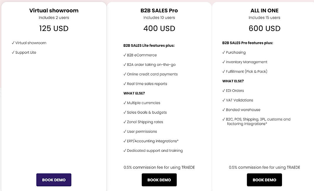This screenshot has height=191, width=314.
Task: Select the Bonded warehouse feature
Action: pyautogui.click(x=243, y=110)
